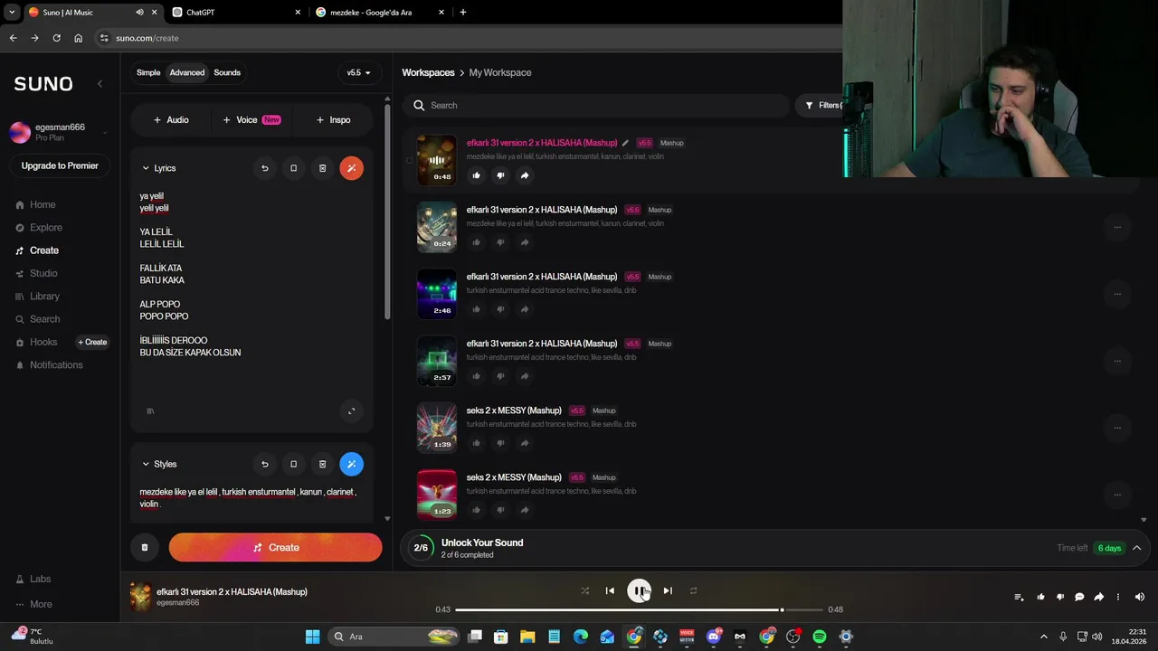Image resolution: width=1158 pixels, height=651 pixels.
Task: Dislike the 2:57 efkarlı 31 version track
Action: tap(500, 376)
